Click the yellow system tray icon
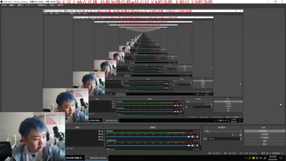Viewport: 286px width, 161px height. [x=253, y=158]
